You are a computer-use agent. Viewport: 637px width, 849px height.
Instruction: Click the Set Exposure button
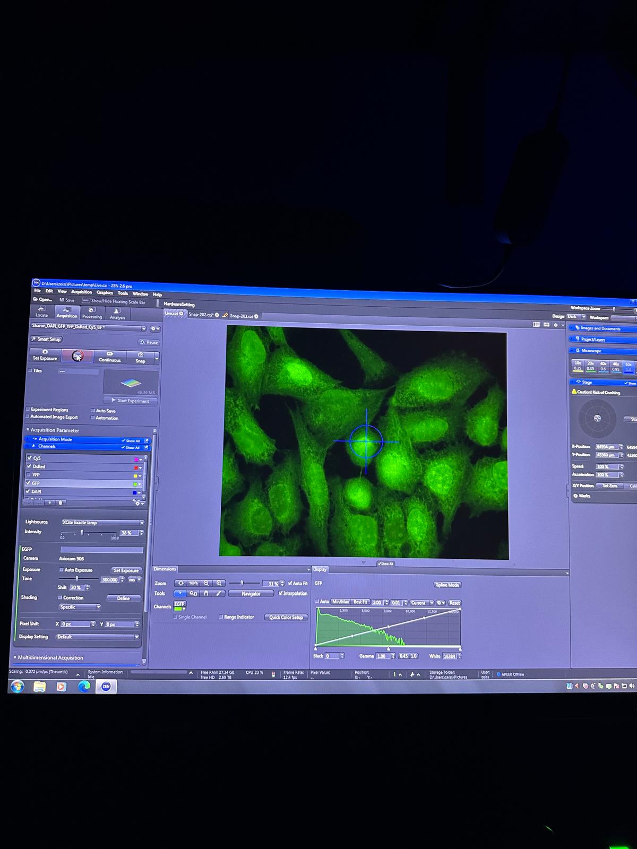pyautogui.click(x=45, y=355)
